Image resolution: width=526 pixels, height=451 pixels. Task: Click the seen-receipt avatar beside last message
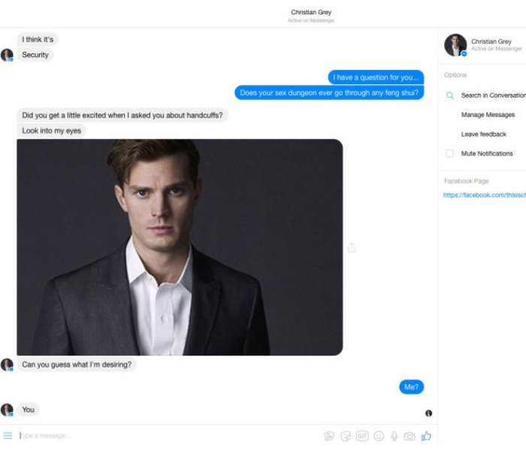point(429,413)
